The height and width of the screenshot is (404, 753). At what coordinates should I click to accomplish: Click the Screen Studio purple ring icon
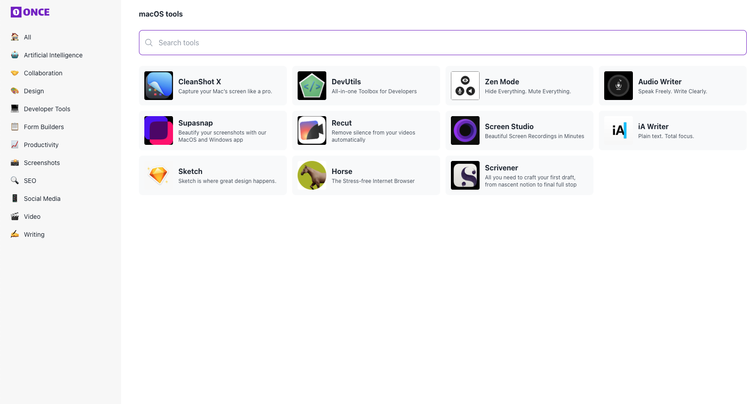(x=465, y=130)
